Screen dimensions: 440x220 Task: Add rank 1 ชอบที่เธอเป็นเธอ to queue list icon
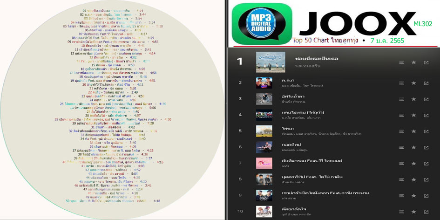click(x=401, y=62)
